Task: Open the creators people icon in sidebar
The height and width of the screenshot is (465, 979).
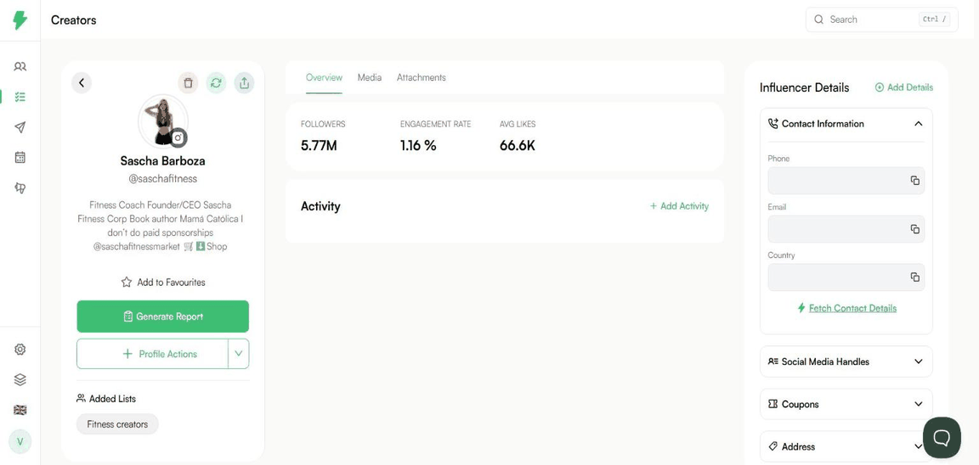Action: (x=20, y=66)
